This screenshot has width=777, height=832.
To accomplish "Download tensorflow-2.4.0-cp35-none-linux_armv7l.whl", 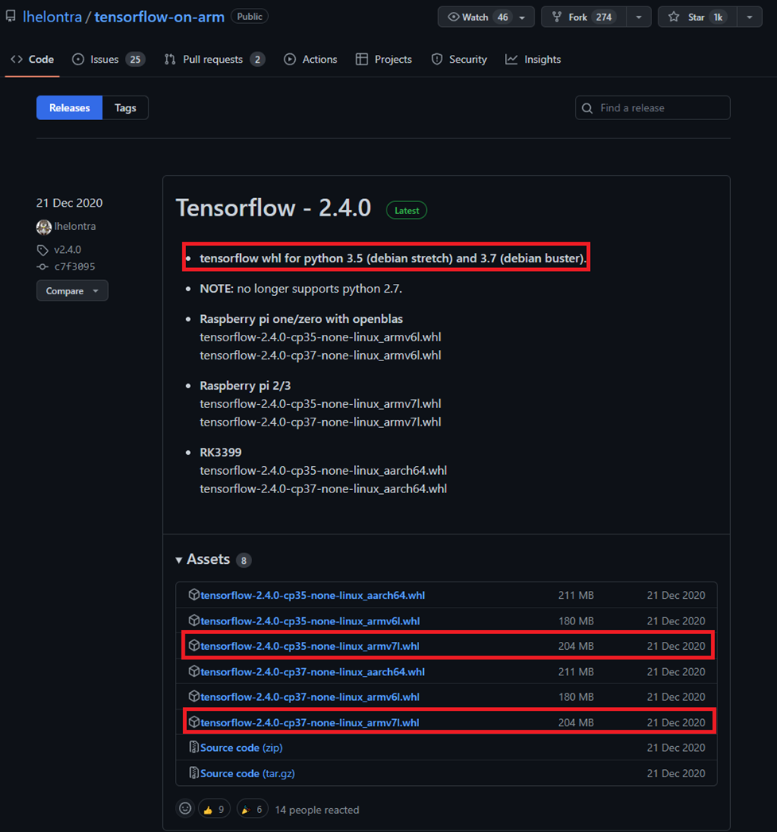I will [309, 646].
